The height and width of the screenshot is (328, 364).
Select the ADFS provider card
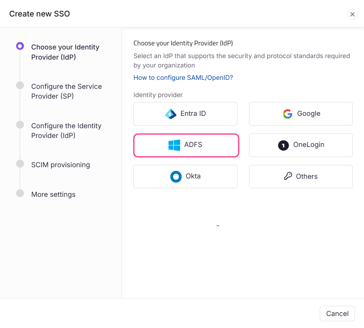click(186, 145)
